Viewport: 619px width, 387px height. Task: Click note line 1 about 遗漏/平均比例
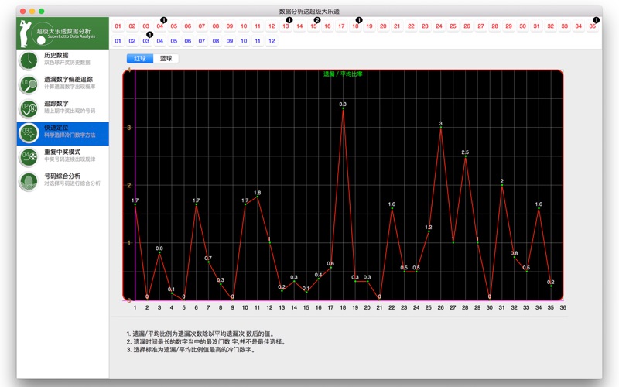[x=200, y=334]
